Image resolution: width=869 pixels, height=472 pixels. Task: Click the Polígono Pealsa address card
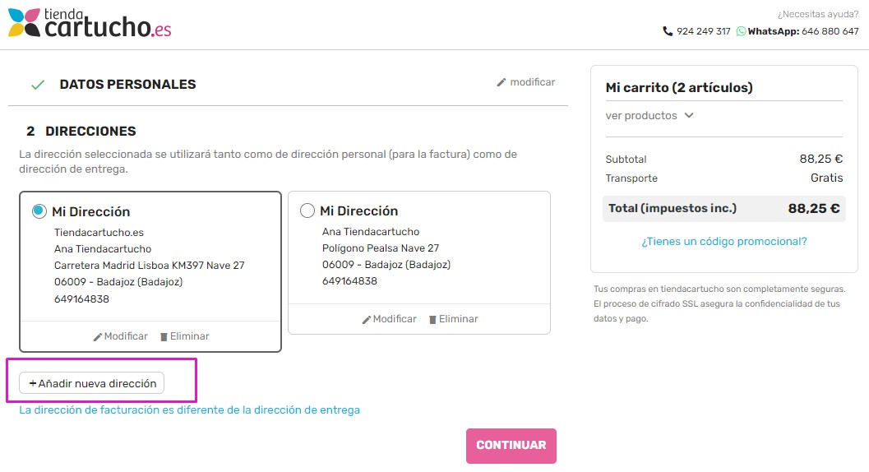coord(419,263)
